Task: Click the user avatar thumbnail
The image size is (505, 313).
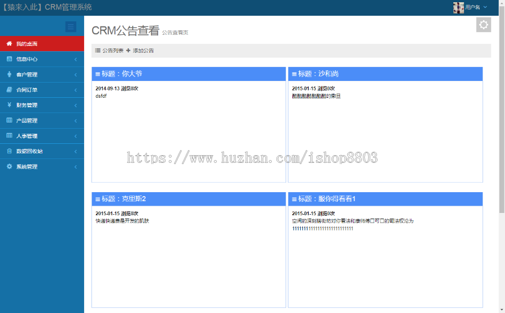Action: [458, 7]
